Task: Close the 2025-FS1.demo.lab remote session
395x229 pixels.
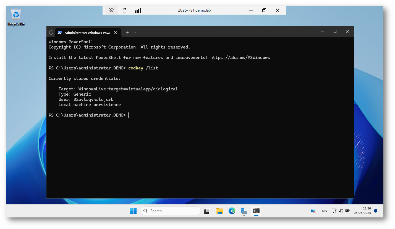Action: tap(278, 10)
